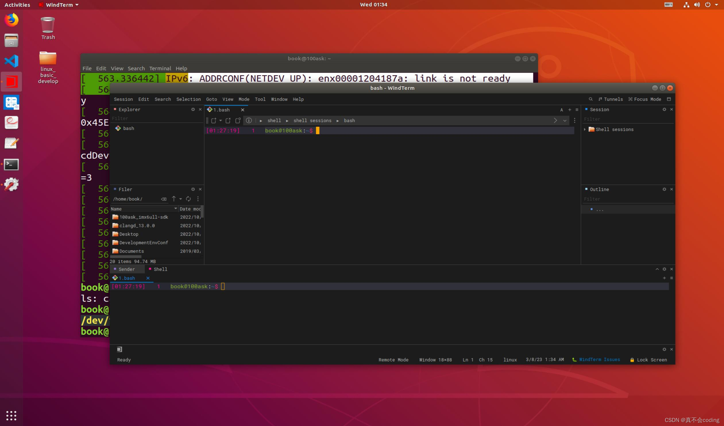Click the search magnifier icon
This screenshot has width=724, height=426.
[591, 99]
